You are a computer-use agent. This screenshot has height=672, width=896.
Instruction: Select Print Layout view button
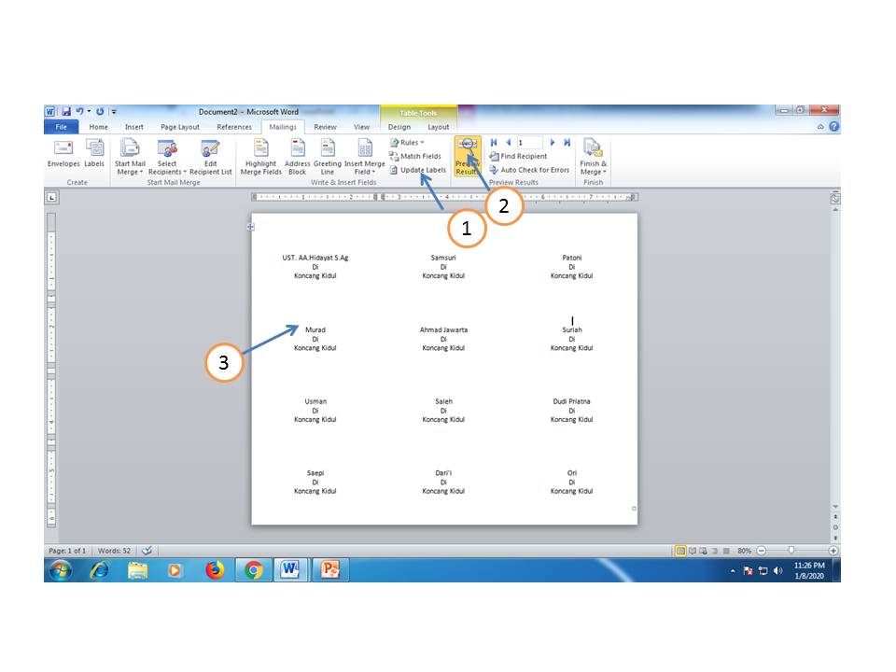pos(680,551)
